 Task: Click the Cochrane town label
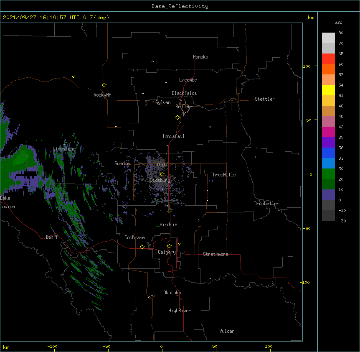coord(134,237)
